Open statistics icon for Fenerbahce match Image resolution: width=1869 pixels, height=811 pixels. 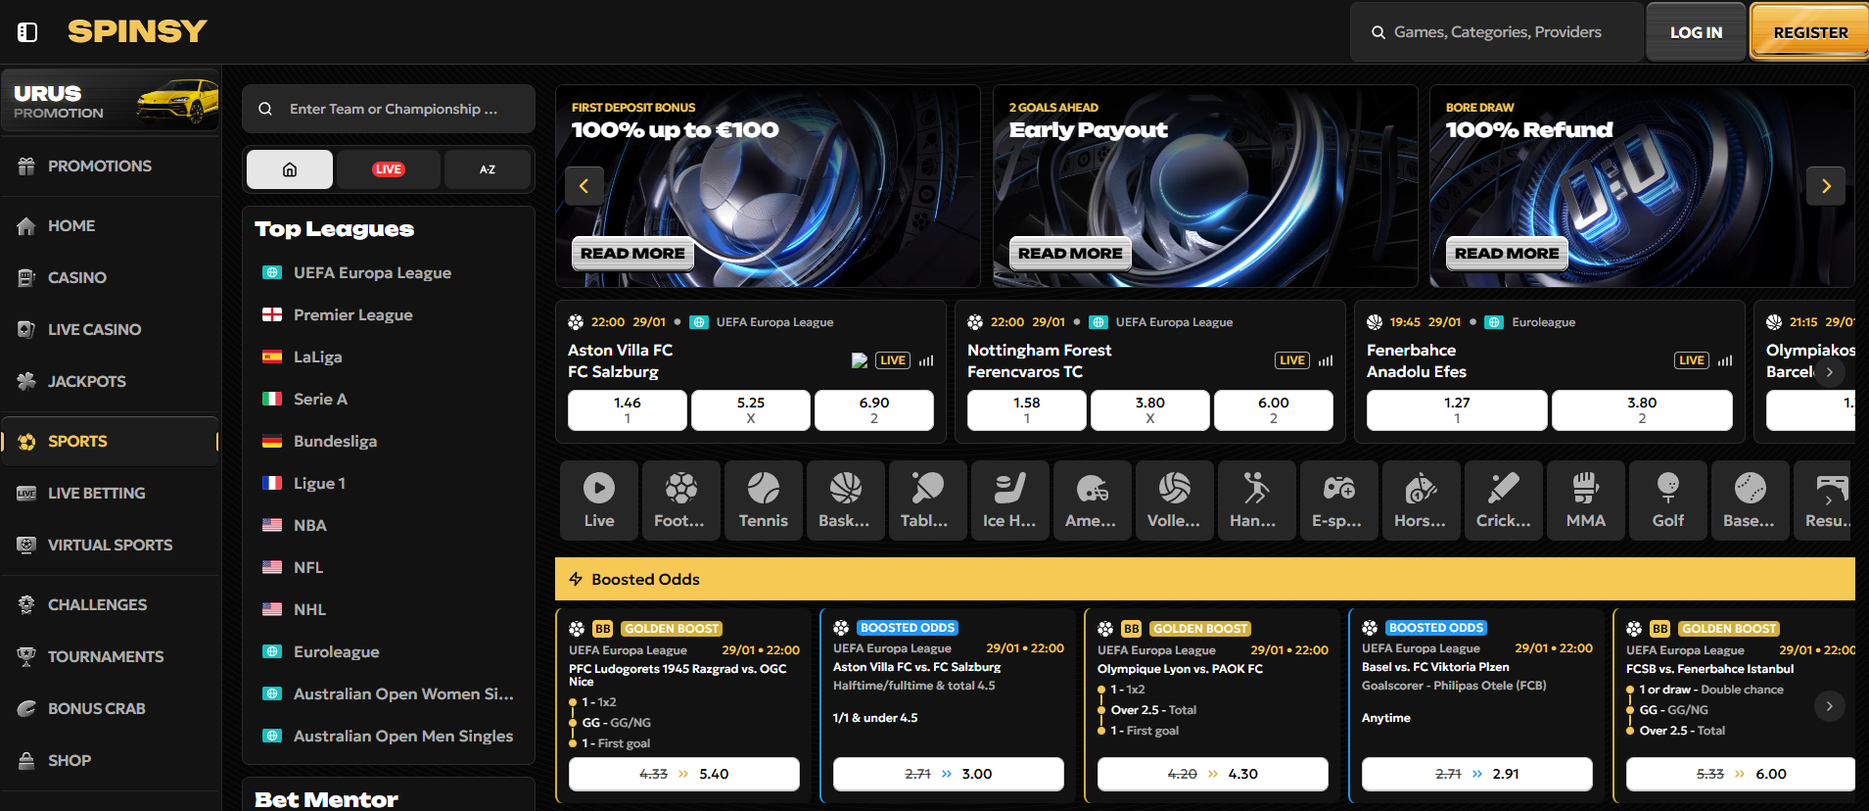(x=1725, y=360)
